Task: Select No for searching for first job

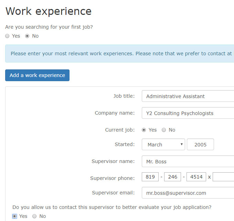Action: click(27, 36)
